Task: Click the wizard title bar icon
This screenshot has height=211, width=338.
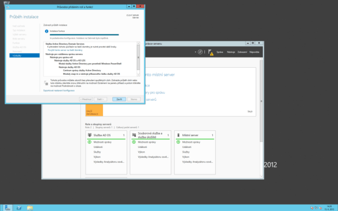Action: tap(8, 7)
